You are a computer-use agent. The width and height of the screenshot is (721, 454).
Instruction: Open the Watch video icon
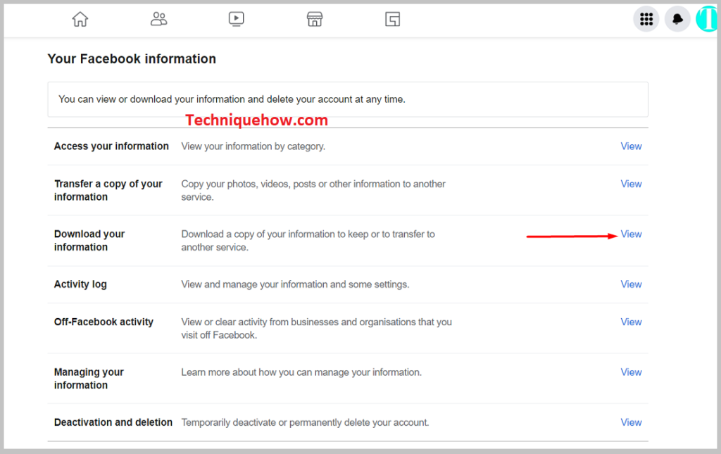237,19
